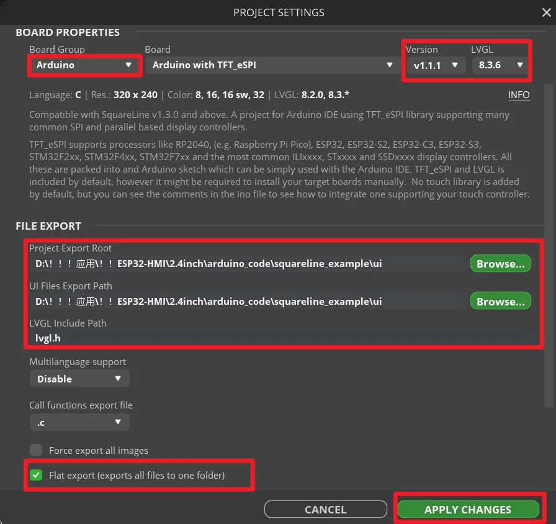Edit the LVGL Include Path field
Screen dimensions: 556x524
pyautogui.click(x=248, y=338)
